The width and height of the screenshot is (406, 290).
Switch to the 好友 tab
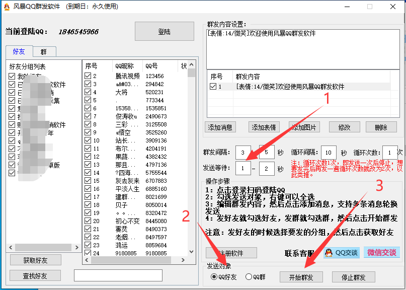[x=19, y=51]
